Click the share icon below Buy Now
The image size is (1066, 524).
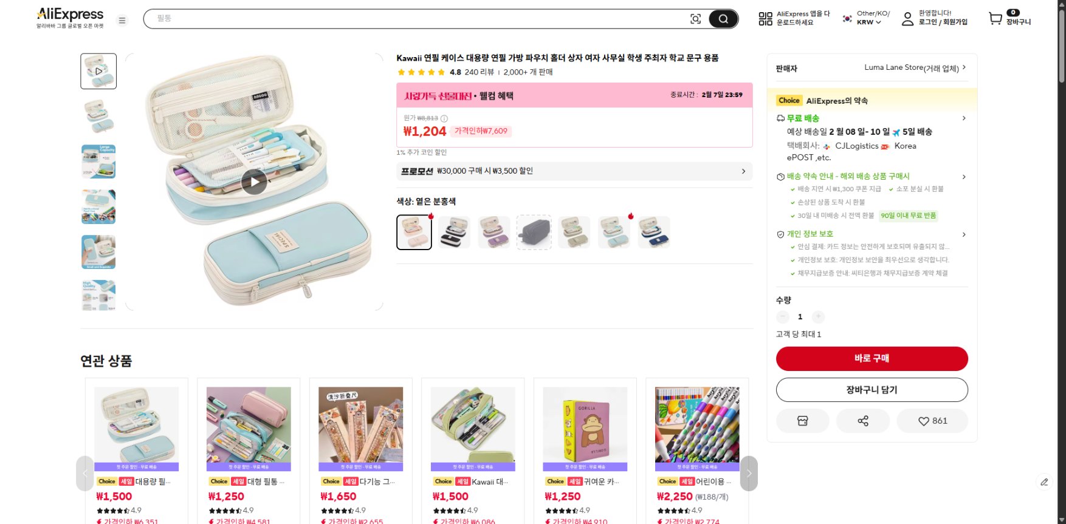862,420
